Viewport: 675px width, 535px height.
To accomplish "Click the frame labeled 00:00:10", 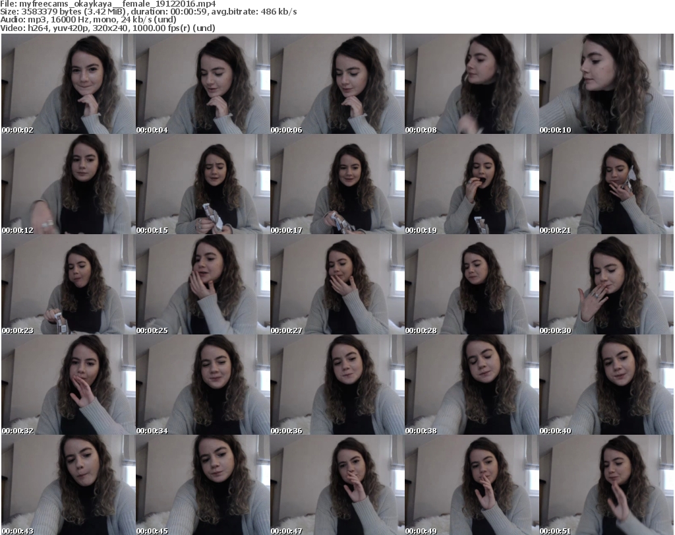I will [x=606, y=84].
